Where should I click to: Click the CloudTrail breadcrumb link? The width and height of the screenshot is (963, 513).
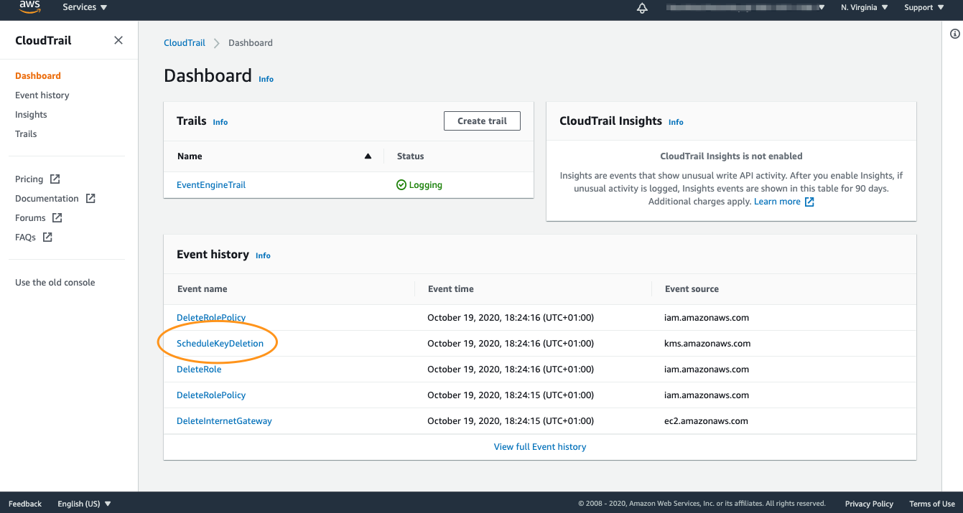click(x=185, y=42)
